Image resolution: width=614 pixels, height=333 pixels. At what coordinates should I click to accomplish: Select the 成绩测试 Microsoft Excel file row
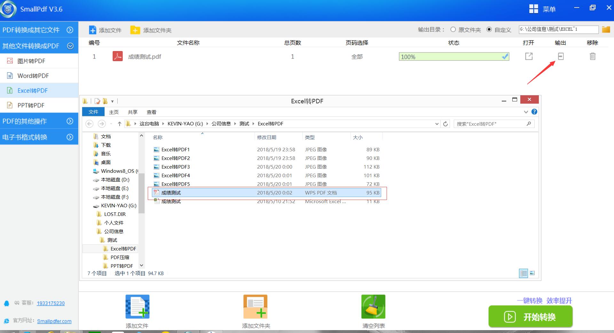pos(267,201)
